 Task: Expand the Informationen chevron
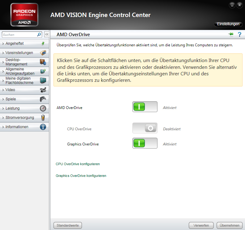tap(3, 127)
